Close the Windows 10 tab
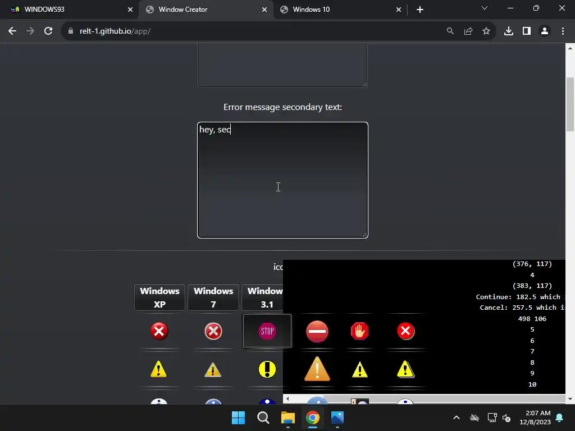Viewport: 575px width, 431px height. tap(399, 10)
